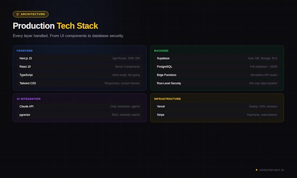The image size is (297, 178).
Task: Select the Vercel row label
Action: 161,107
